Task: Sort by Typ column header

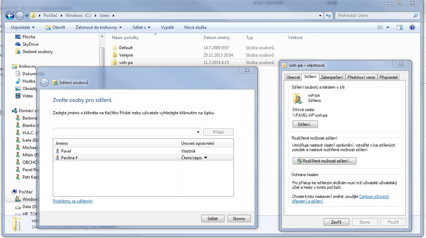Action: 249,38
